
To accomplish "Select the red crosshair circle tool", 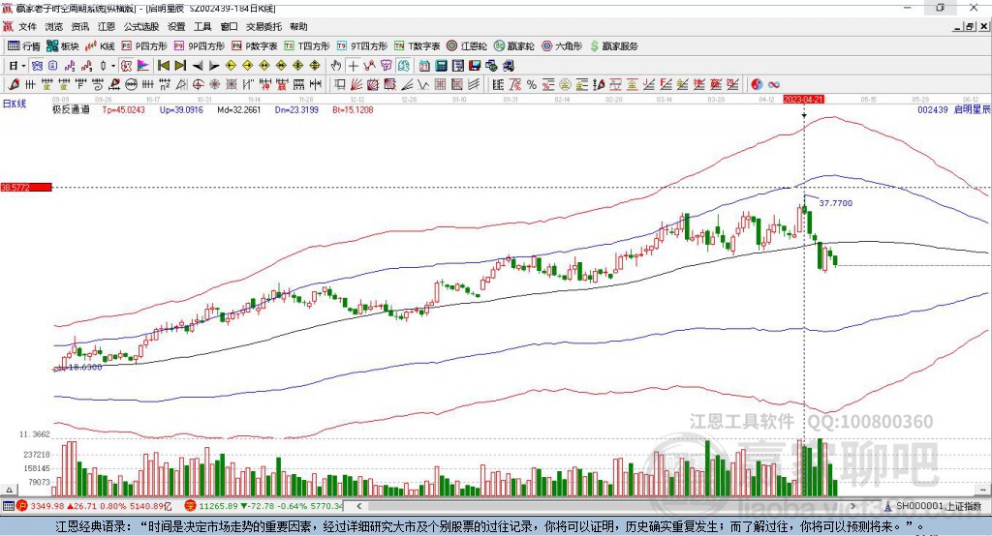I will pyautogui.click(x=198, y=85).
